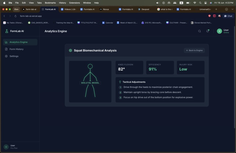Click the target icon beside Squat Biomechanical Analysis

tap(71, 51)
